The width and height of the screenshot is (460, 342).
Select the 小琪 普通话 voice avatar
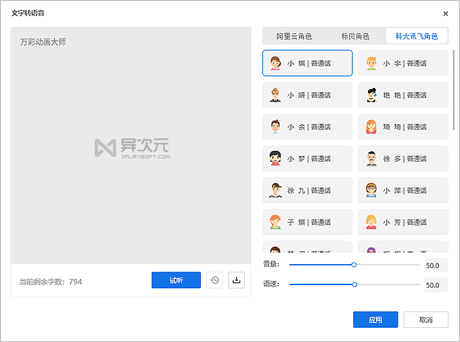tap(275, 63)
